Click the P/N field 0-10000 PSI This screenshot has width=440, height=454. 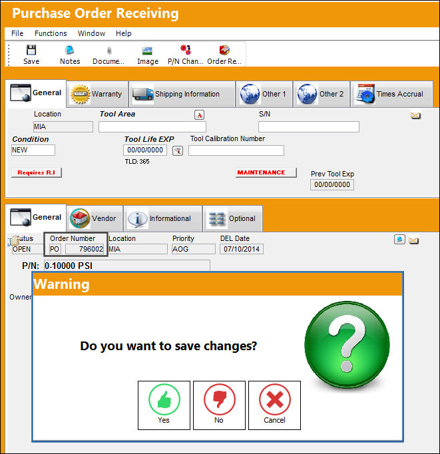coord(127,266)
